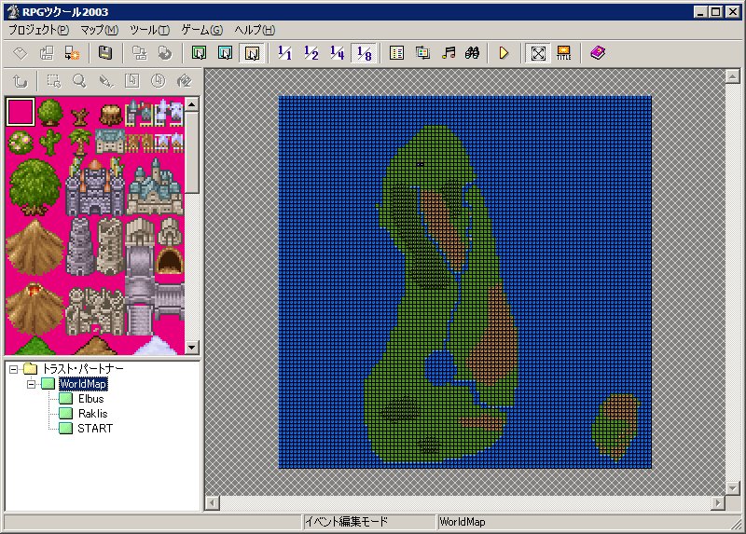Screen dimensions: 746x534
Task: Collapse the WorldMap tree node
Action: click(32, 384)
